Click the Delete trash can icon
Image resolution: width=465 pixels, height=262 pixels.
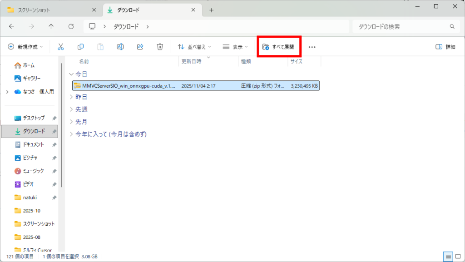tap(160, 47)
